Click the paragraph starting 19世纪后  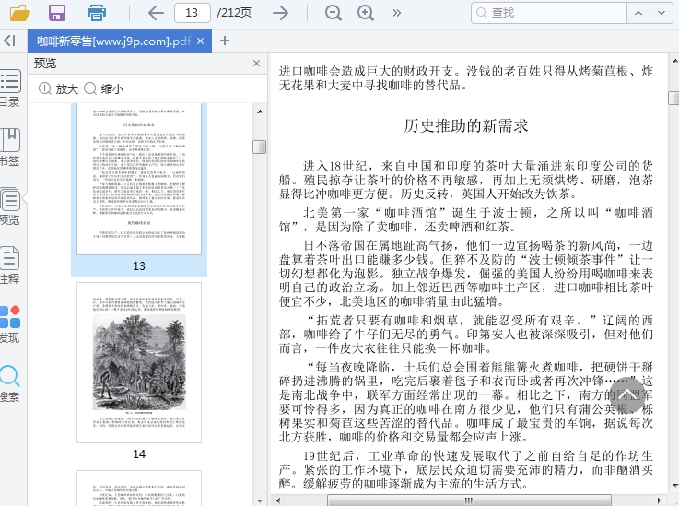[x=465, y=469]
